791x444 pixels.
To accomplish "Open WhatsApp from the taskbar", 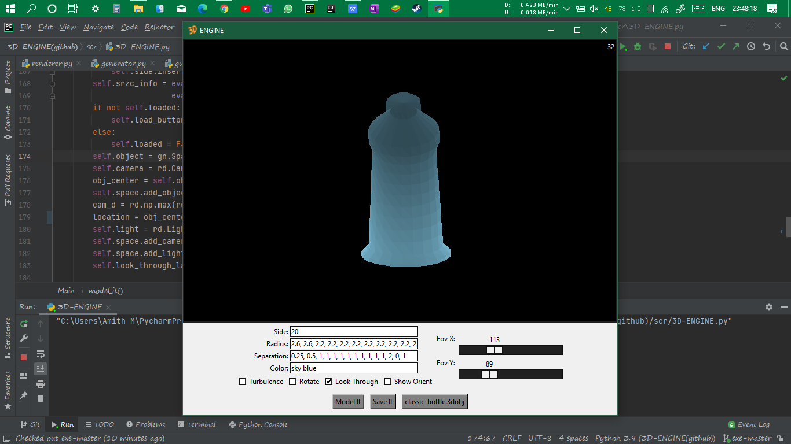I will coord(288,9).
